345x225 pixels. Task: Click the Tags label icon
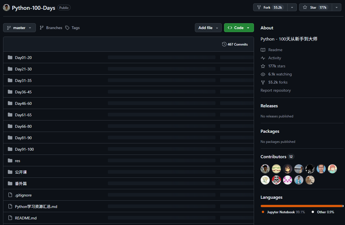pos(67,28)
